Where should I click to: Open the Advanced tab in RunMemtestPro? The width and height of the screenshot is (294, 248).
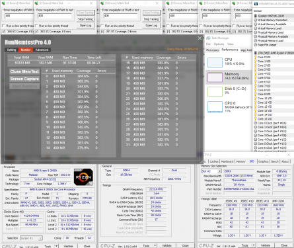(42, 50)
